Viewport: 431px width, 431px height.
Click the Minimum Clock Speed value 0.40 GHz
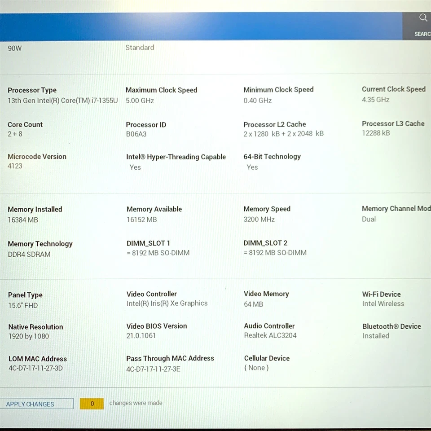pos(257,101)
